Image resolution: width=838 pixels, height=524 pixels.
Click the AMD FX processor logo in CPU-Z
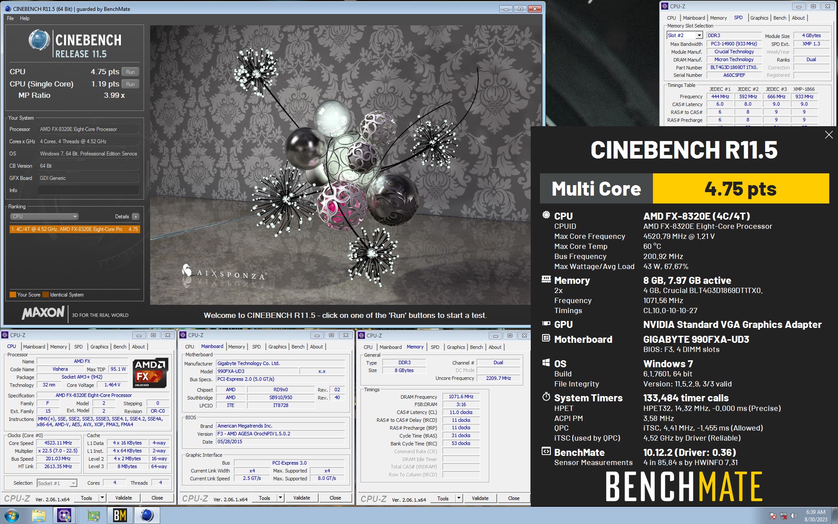(x=151, y=373)
